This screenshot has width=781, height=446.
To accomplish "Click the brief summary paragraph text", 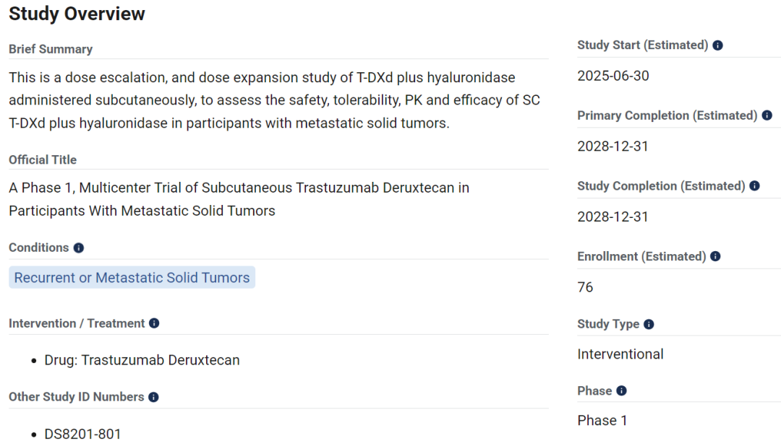I will 275,100.
